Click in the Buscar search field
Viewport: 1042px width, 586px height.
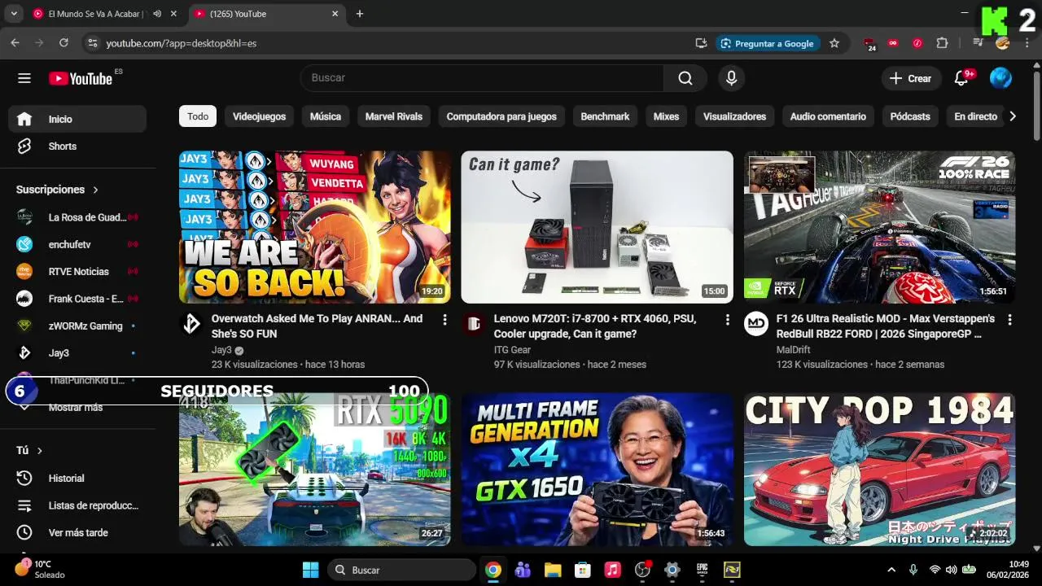(x=483, y=78)
